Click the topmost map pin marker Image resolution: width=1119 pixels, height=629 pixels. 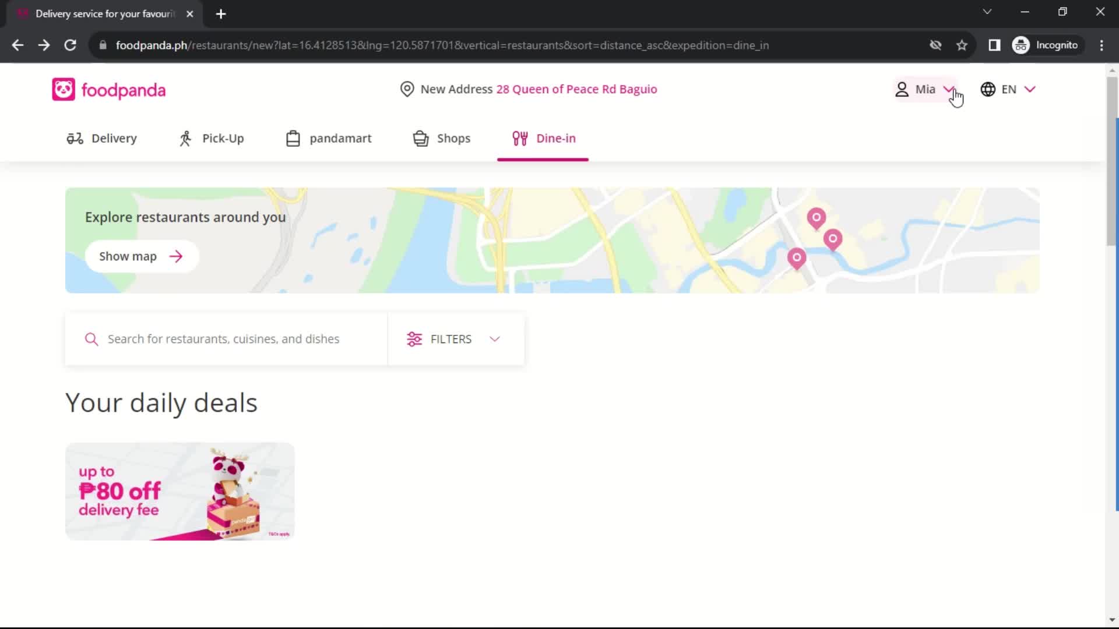(x=817, y=218)
